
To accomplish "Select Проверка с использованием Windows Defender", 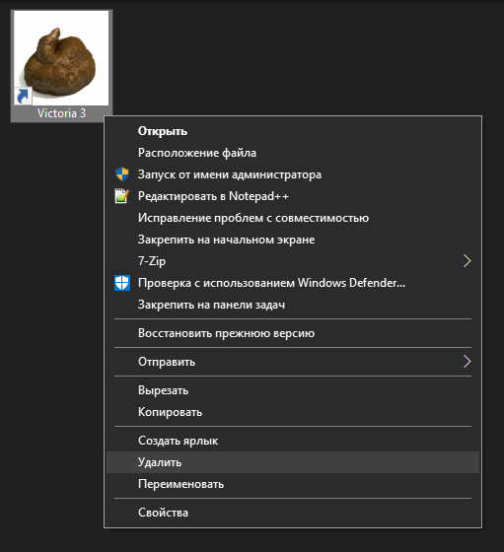I will click(293, 283).
